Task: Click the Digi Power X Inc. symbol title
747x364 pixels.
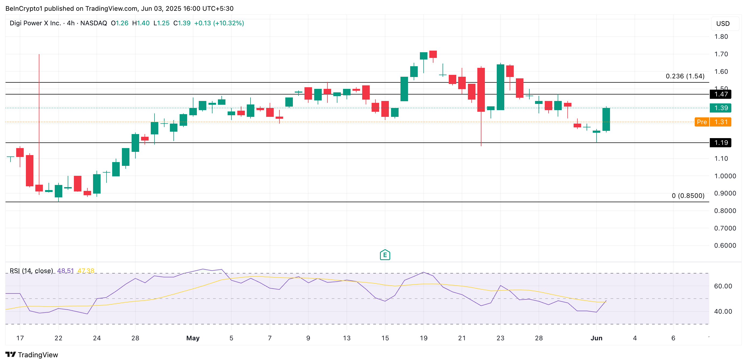Action: pyautogui.click(x=35, y=23)
